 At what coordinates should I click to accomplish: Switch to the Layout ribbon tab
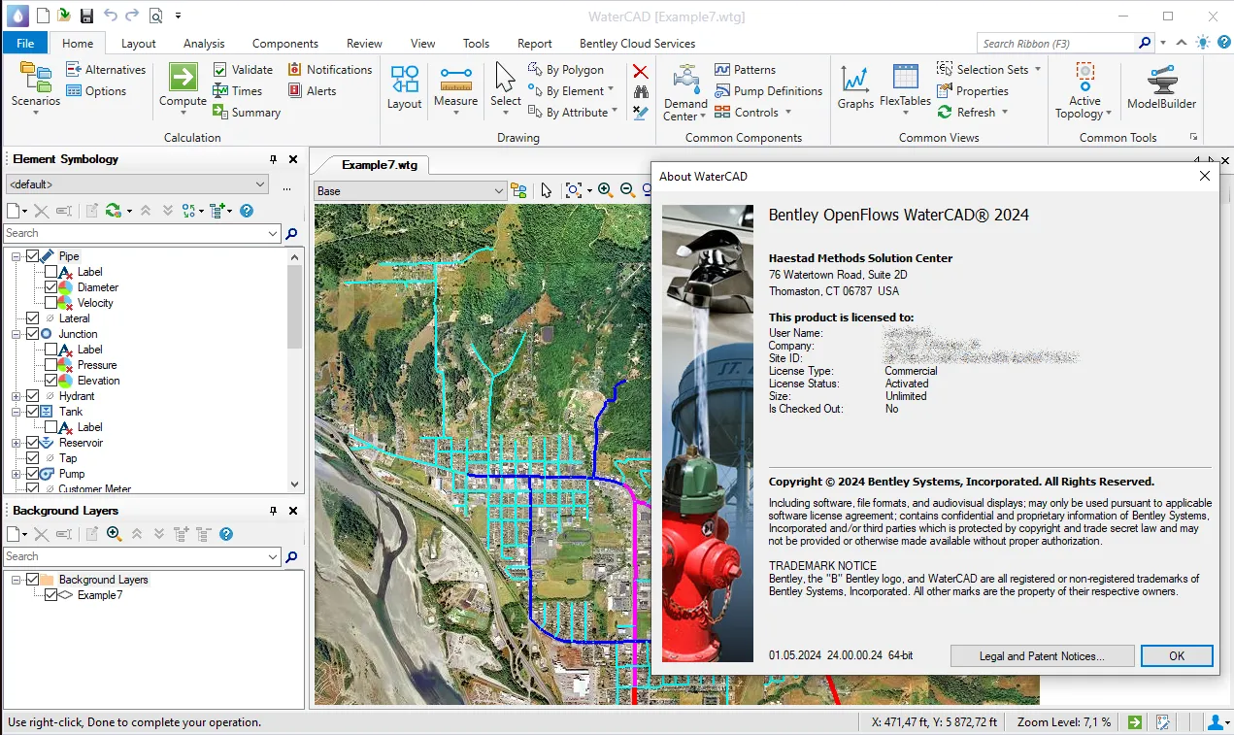point(139,43)
